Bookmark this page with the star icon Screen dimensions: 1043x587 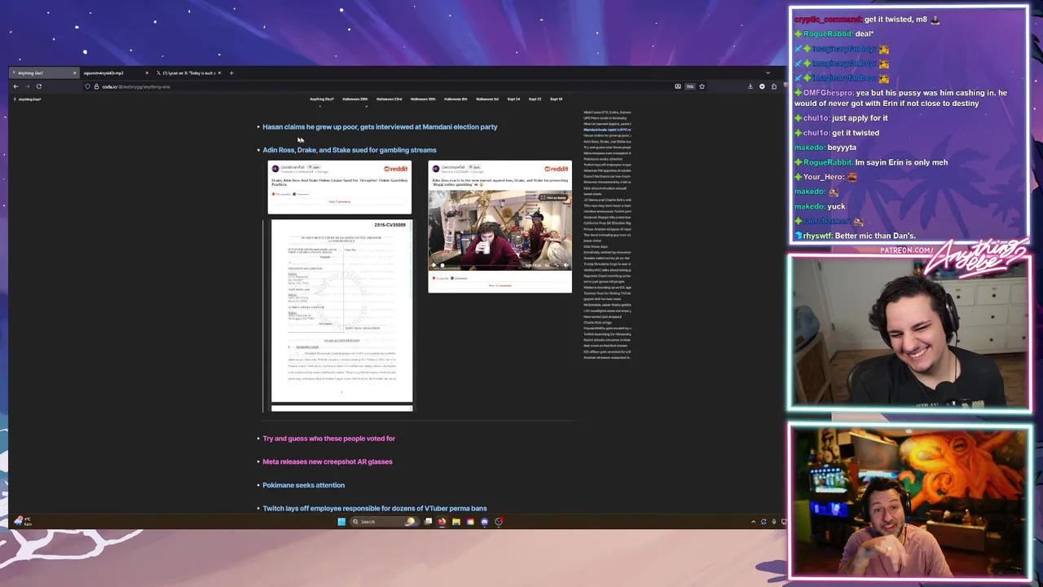click(x=702, y=86)
